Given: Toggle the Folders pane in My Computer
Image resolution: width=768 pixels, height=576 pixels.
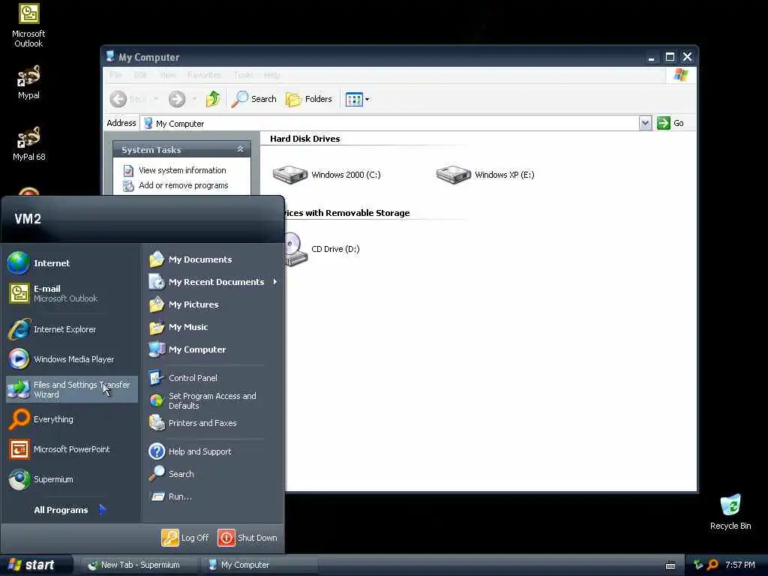Looking at the screenshot, I should [x=308, y=99].
